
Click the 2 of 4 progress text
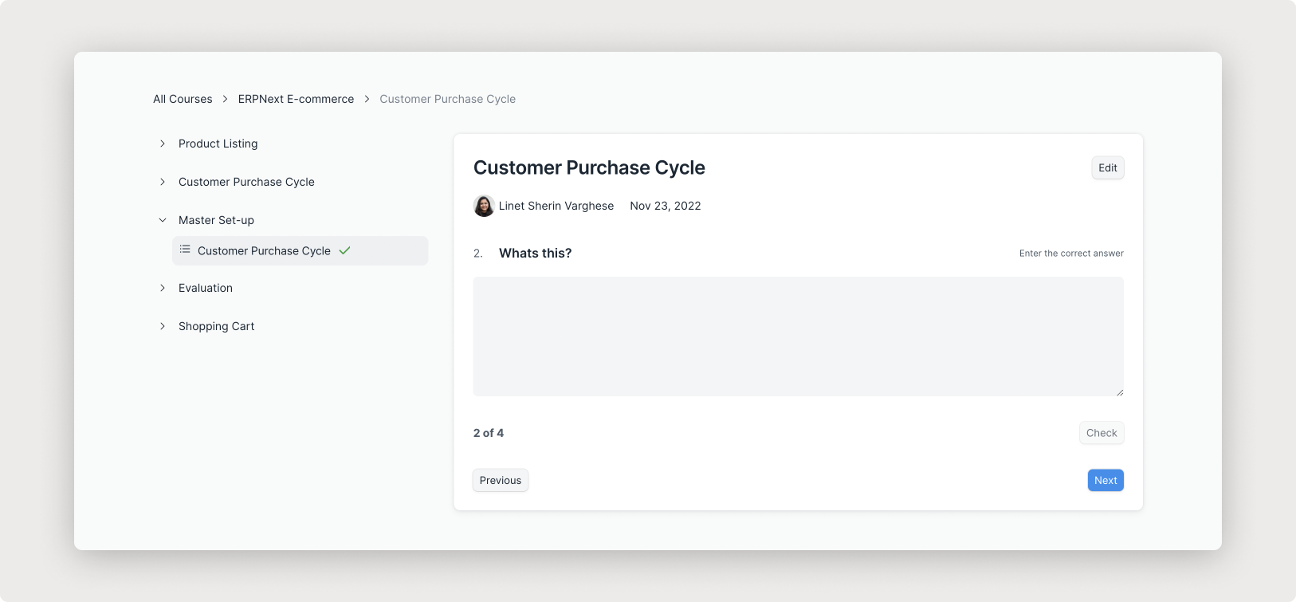489,433
